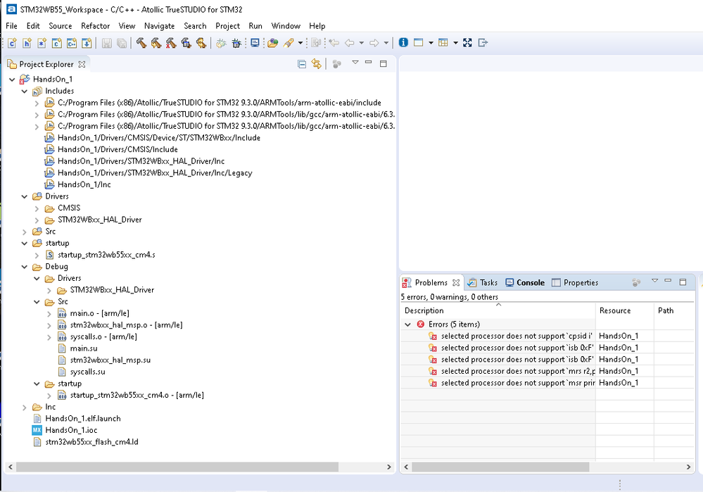Click the Project Explorer filter icon

[336, 64]
